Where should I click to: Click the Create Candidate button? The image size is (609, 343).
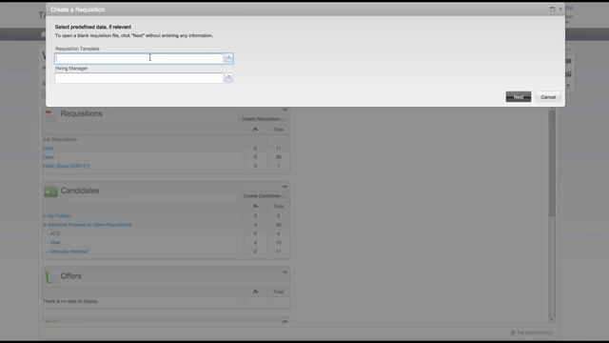point(263,195)
